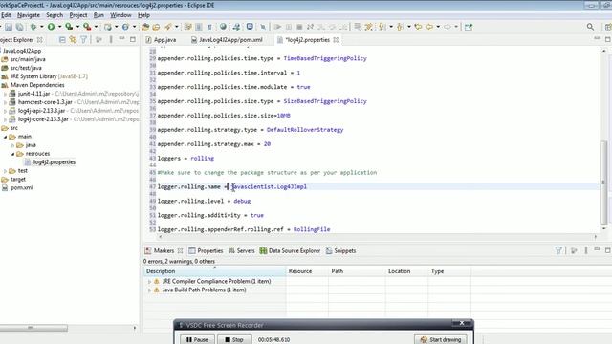Switch to the Properties view tab
Viewport: 612px width, 344px height.
pyautogui.click(x=206, y=250)
